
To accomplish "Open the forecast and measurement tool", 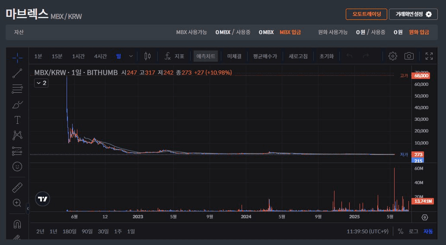I will [x=17, y=151].
